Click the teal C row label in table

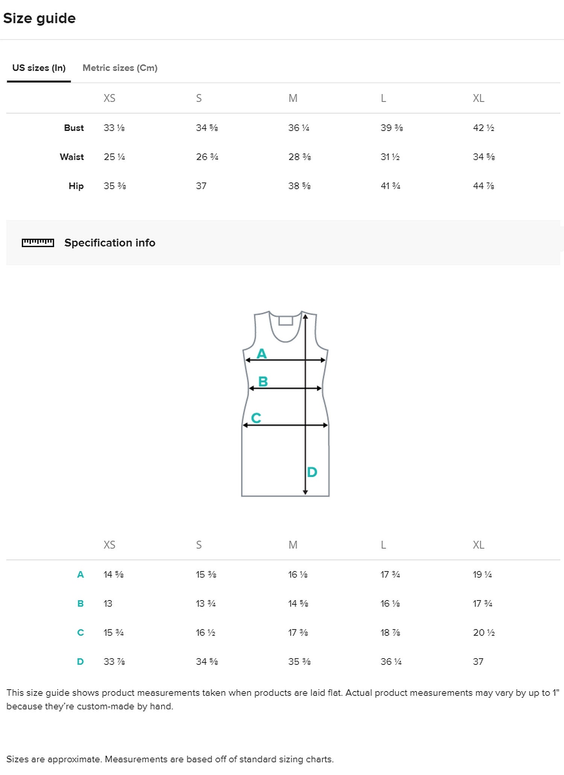pos(80,632)
